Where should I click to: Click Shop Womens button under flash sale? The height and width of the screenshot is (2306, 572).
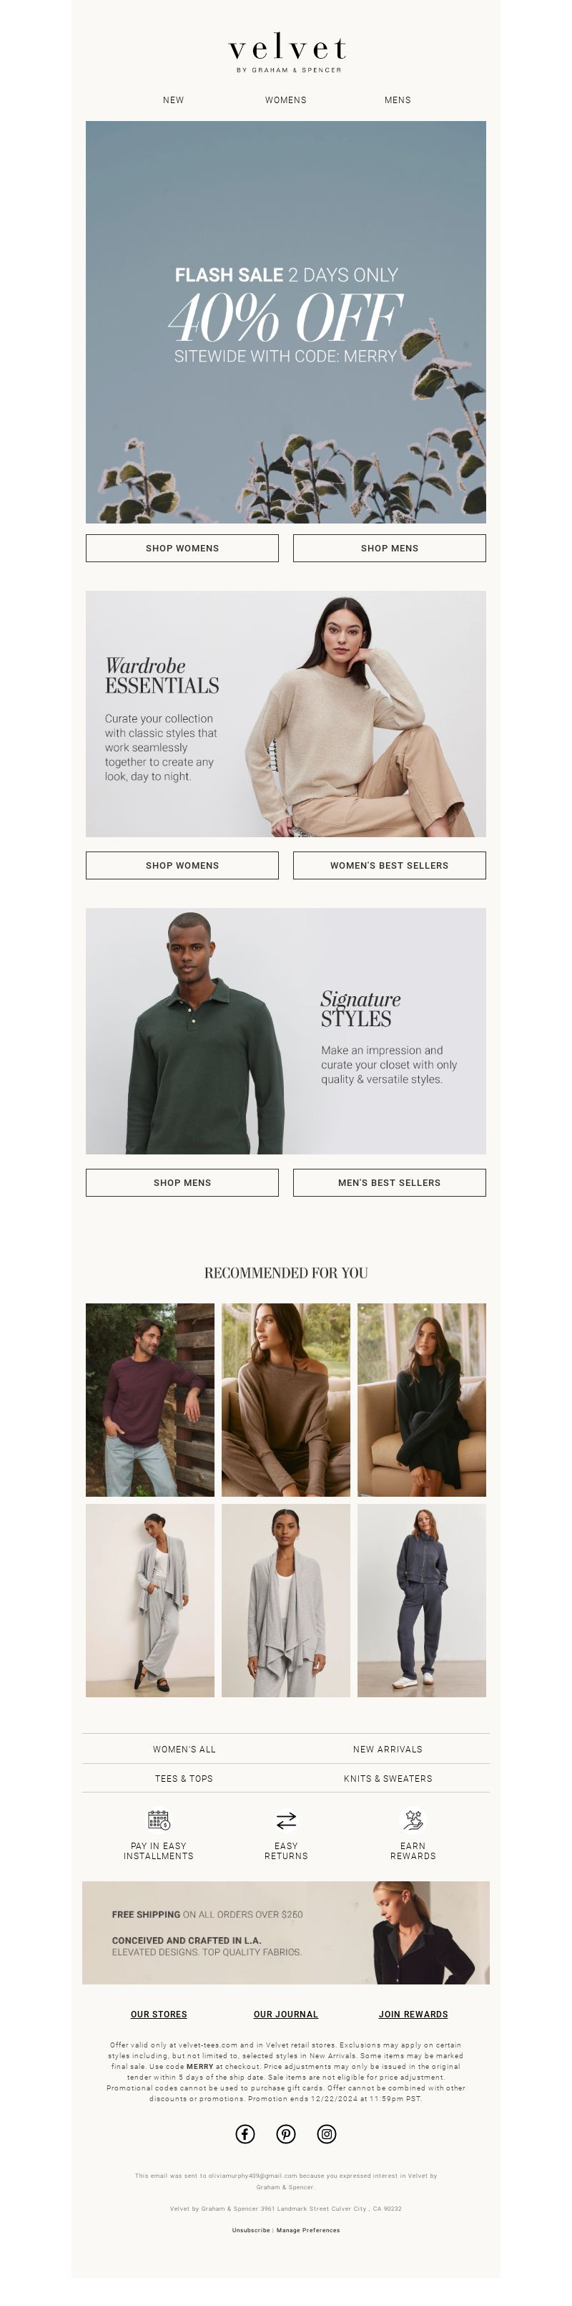pyautogui.click(x=182, y=548)
